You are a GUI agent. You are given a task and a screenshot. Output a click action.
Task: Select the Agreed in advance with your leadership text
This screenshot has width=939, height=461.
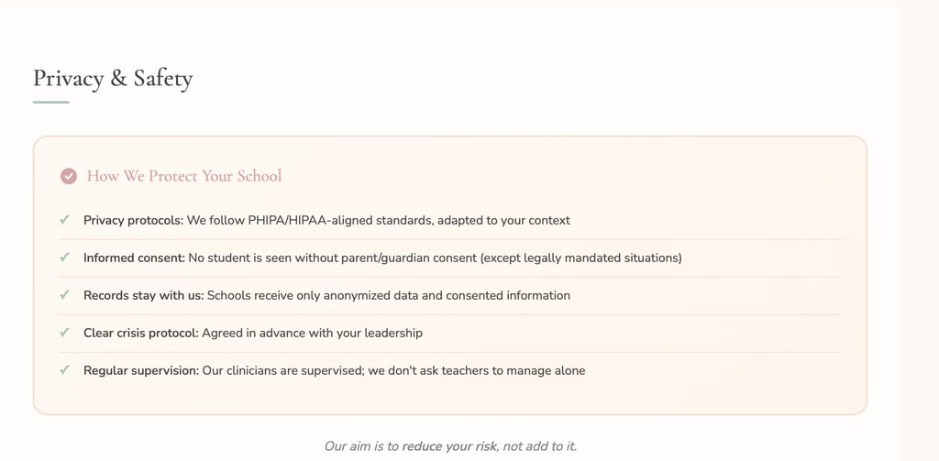[x=312, y=333]
